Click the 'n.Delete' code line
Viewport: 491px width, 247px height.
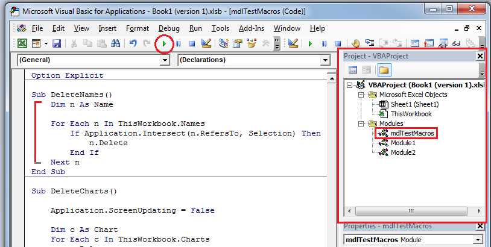point(109,143)
